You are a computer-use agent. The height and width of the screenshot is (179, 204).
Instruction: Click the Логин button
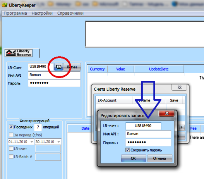(72, 67)
